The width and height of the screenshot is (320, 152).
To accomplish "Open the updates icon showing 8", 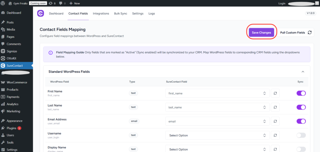I will [x=52, y=3].
